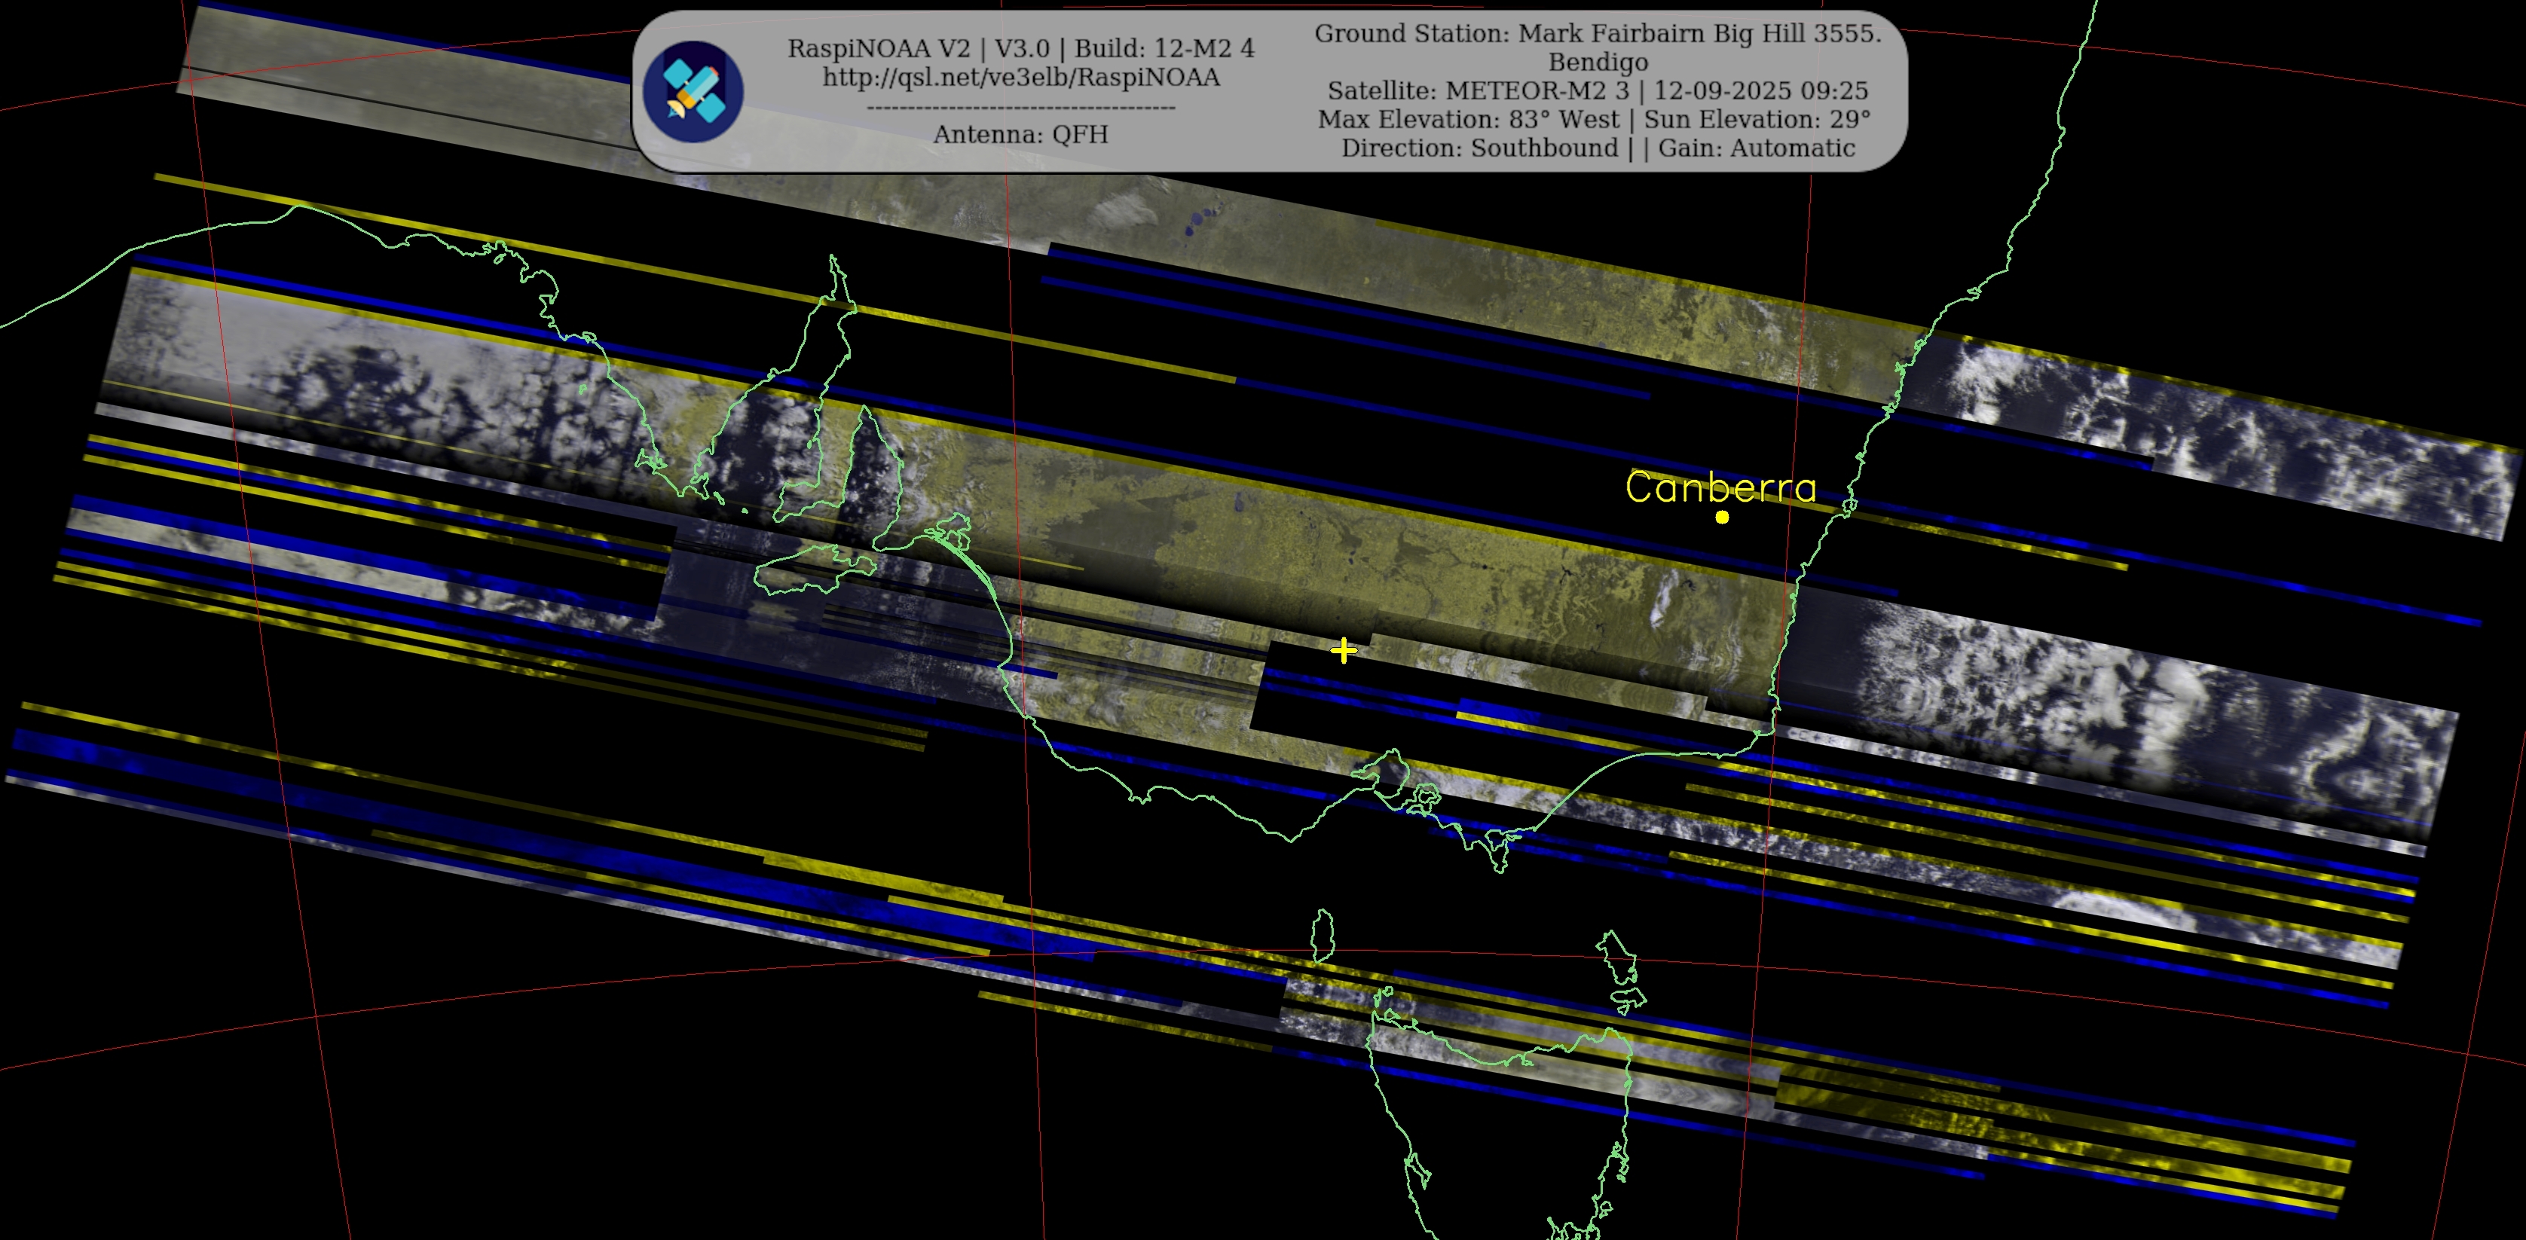This screenshot has height=1240, width=2526.
Task: Click the Ground Station: Mark Fairbairn line
Action: (1598, 33)
